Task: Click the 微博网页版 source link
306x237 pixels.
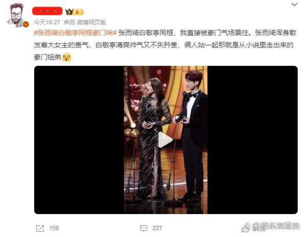Action: tap(91, 22)
